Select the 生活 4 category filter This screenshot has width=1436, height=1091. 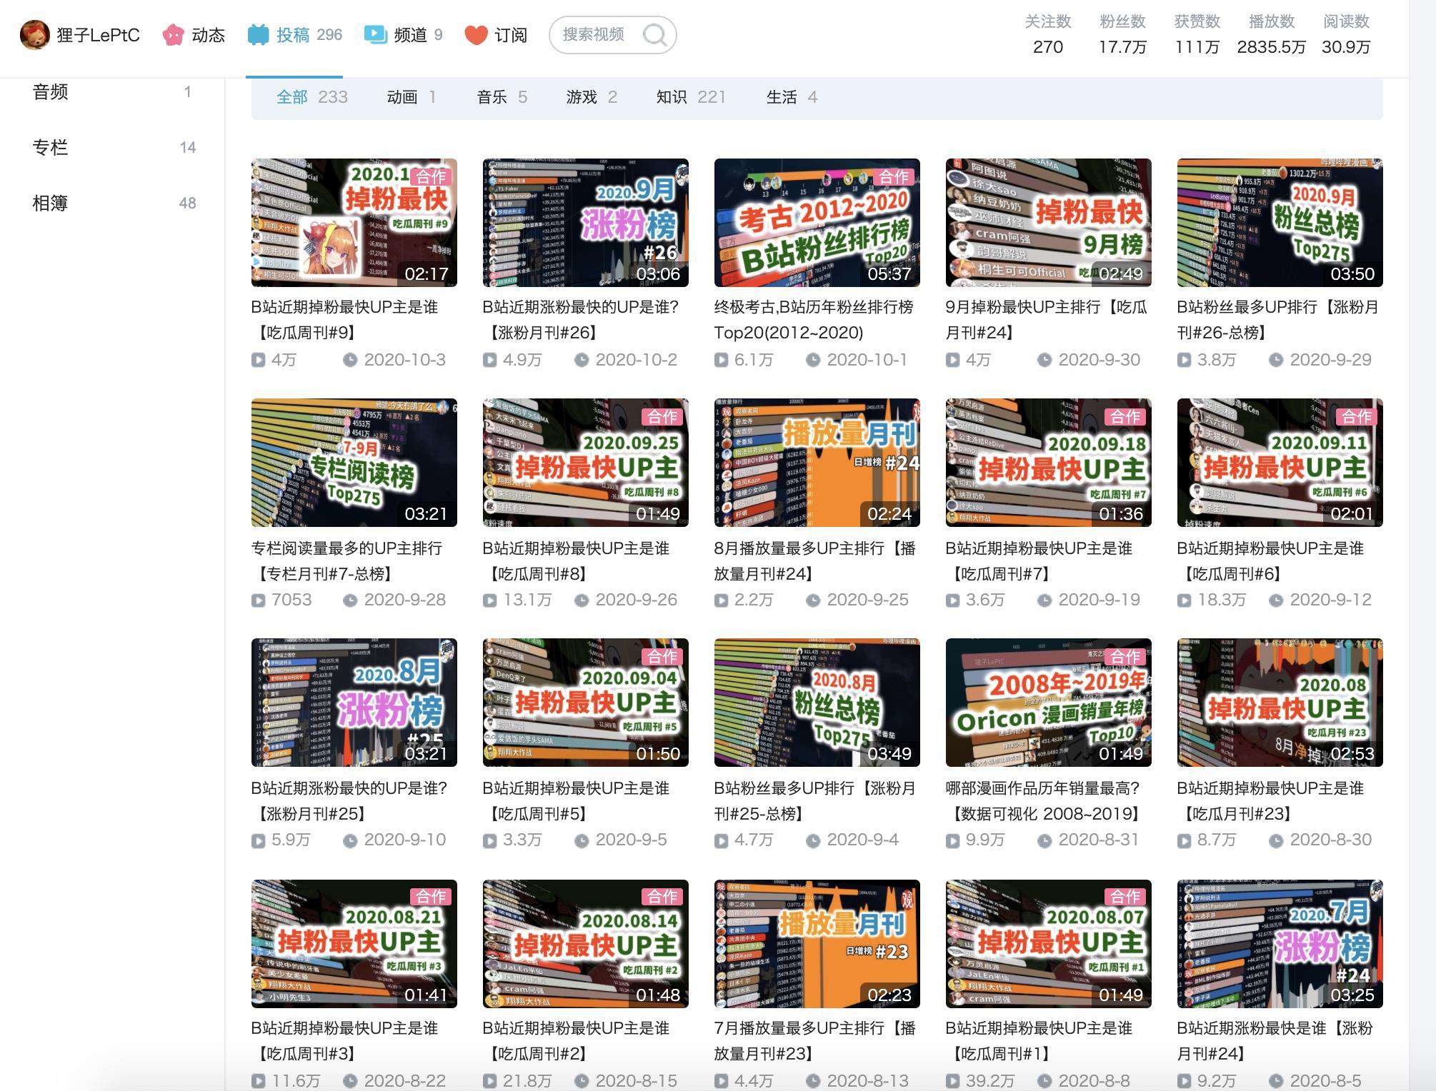[792, 97]
